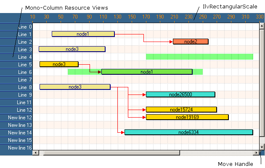Select the New line 14 row header
The width and height of the screenshot is (265, 168).
coord(17,132)
